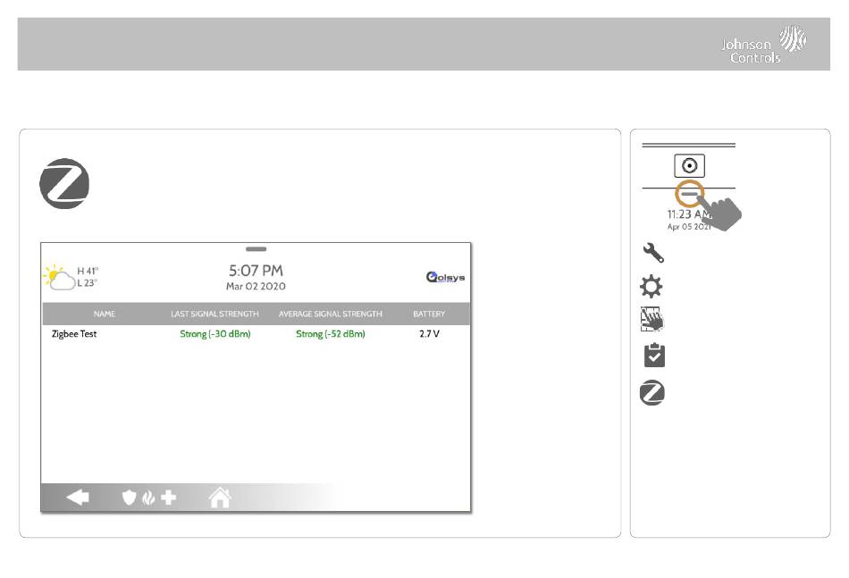849x578 pixels.
Task: Go to the home screen icon
Action: coord(220,498)
